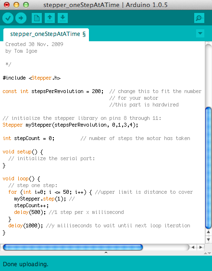Click the vertical scrollbar up arrow
This screenshot has height=271, width=212.
pos(208,232)
